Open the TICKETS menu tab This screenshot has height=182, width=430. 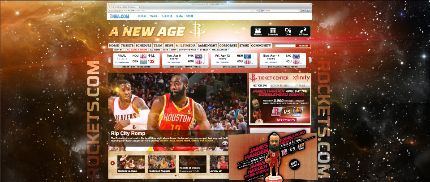tap(127, 46)
